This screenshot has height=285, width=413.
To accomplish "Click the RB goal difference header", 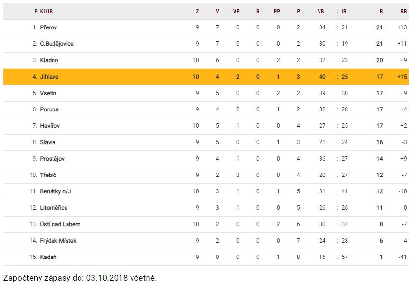I will tap(403, 11).
